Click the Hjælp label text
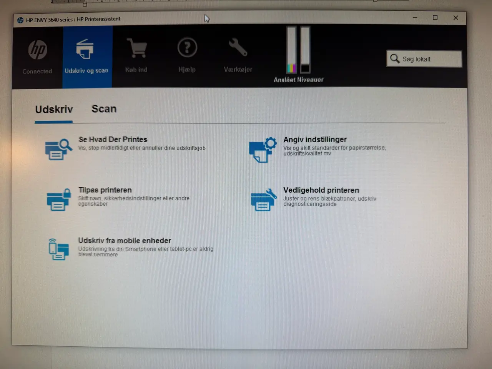This screenshot has height=369, width=492. [x=187, y=70]
